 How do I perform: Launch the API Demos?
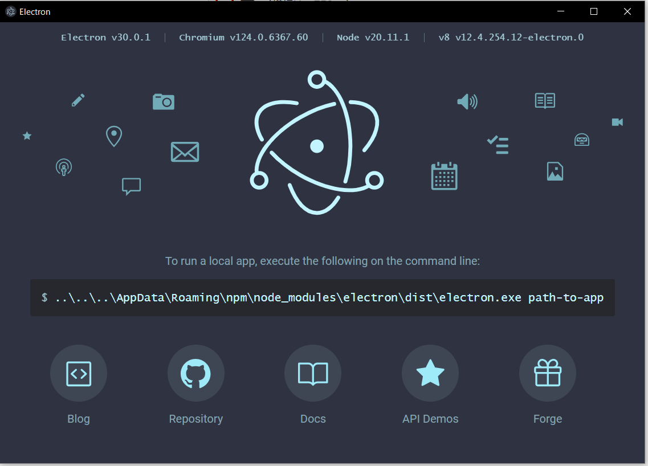click(x=430, y=373)
